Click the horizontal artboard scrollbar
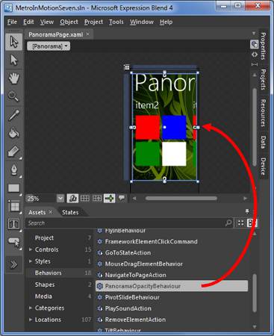The height and width of the screenshot is (336, 274). point(181,199)
